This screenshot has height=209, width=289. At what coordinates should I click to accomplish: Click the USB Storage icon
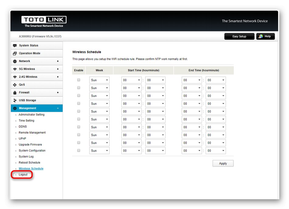[15, 100]
